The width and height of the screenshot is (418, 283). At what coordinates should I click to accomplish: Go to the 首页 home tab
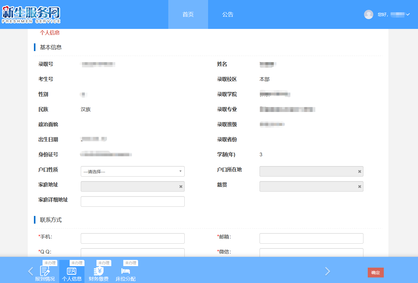point(188,14)
